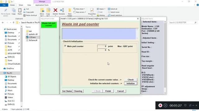Open the Easy access dropdown
The image size is (199, 111).
80,12
